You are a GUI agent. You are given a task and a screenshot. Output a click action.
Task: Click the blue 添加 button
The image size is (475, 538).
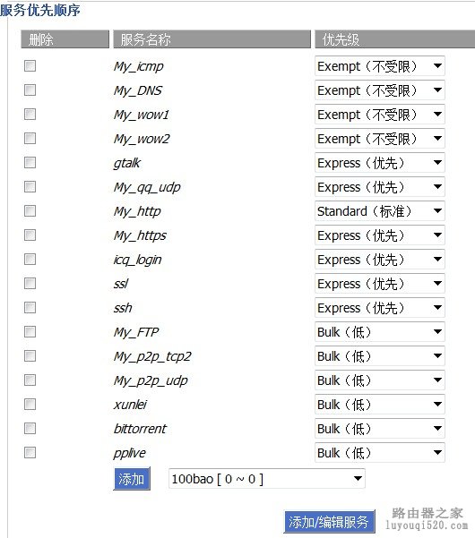click(132, 479)
